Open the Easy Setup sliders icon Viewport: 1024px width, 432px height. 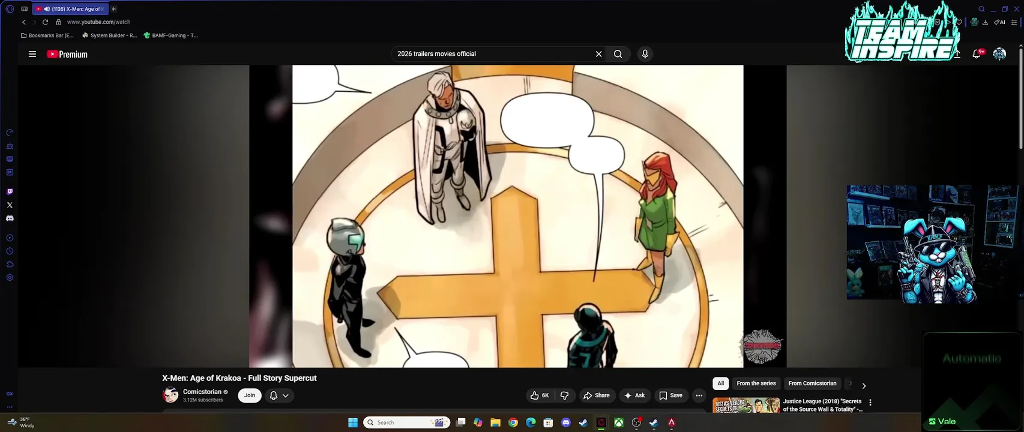tap(1014, 22)
